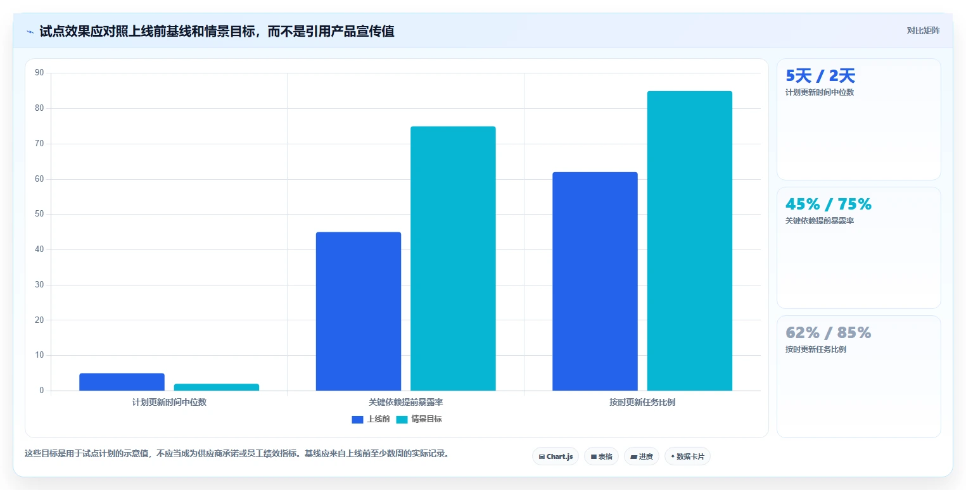Image resolution: width=966 pixels, height=490 pixels.
Task: Toggle the 情景目标 legend entry
Action: click(x=419, y=419)
